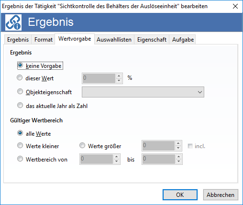Close the dialog with the X button
This screenshot has width=243, height=205.
click(x=235, y=6)
